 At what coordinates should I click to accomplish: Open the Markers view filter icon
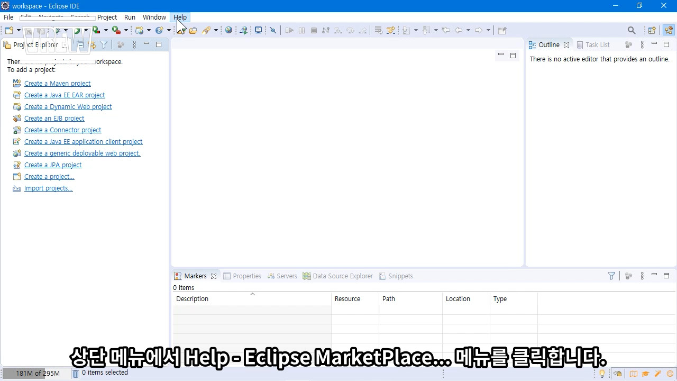click(x=611, y=276)
